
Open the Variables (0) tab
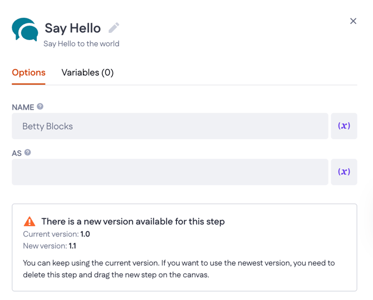point(87,72)
